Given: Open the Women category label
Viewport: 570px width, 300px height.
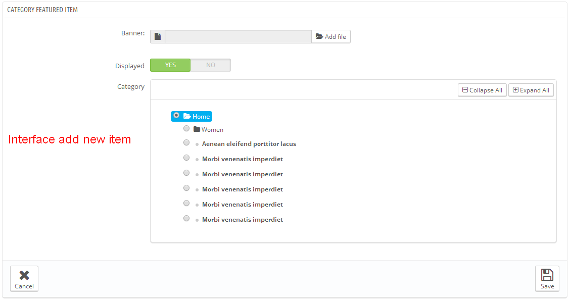Looking at the screenshot, I should coord(212,130).
